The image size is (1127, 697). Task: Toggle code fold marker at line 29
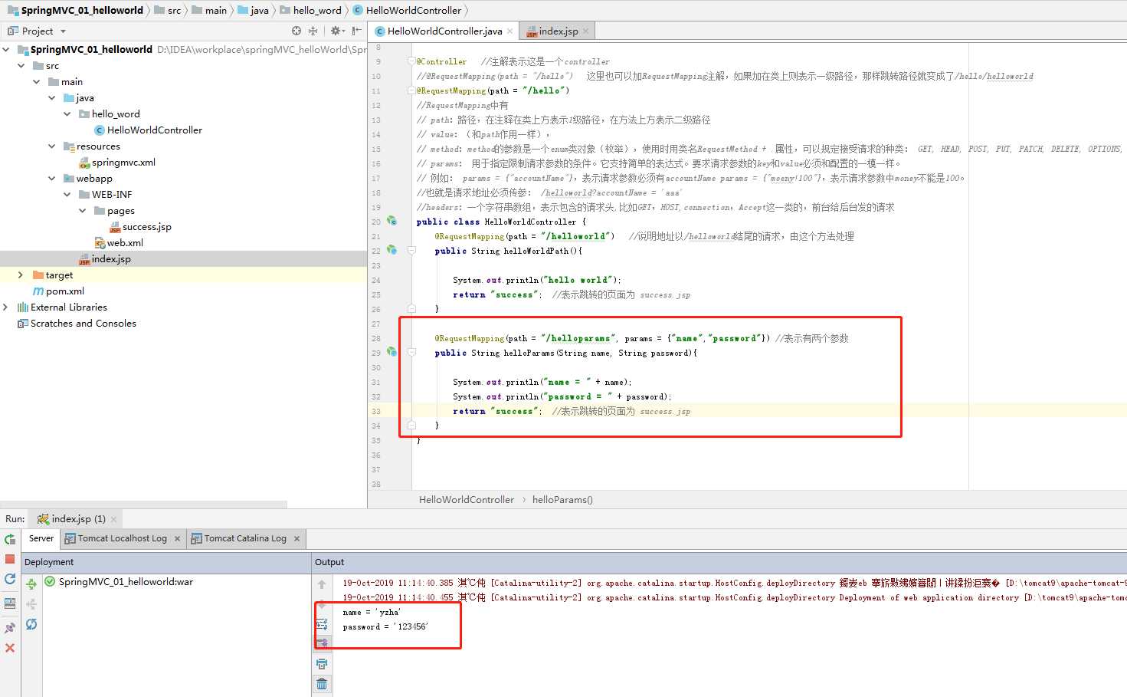click(x=411, y=352)
